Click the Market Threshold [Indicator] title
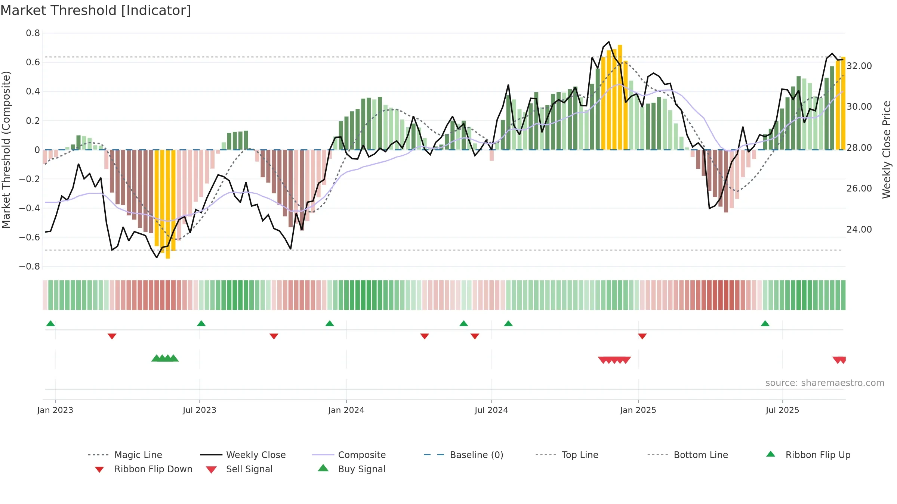 coord(96,10)
